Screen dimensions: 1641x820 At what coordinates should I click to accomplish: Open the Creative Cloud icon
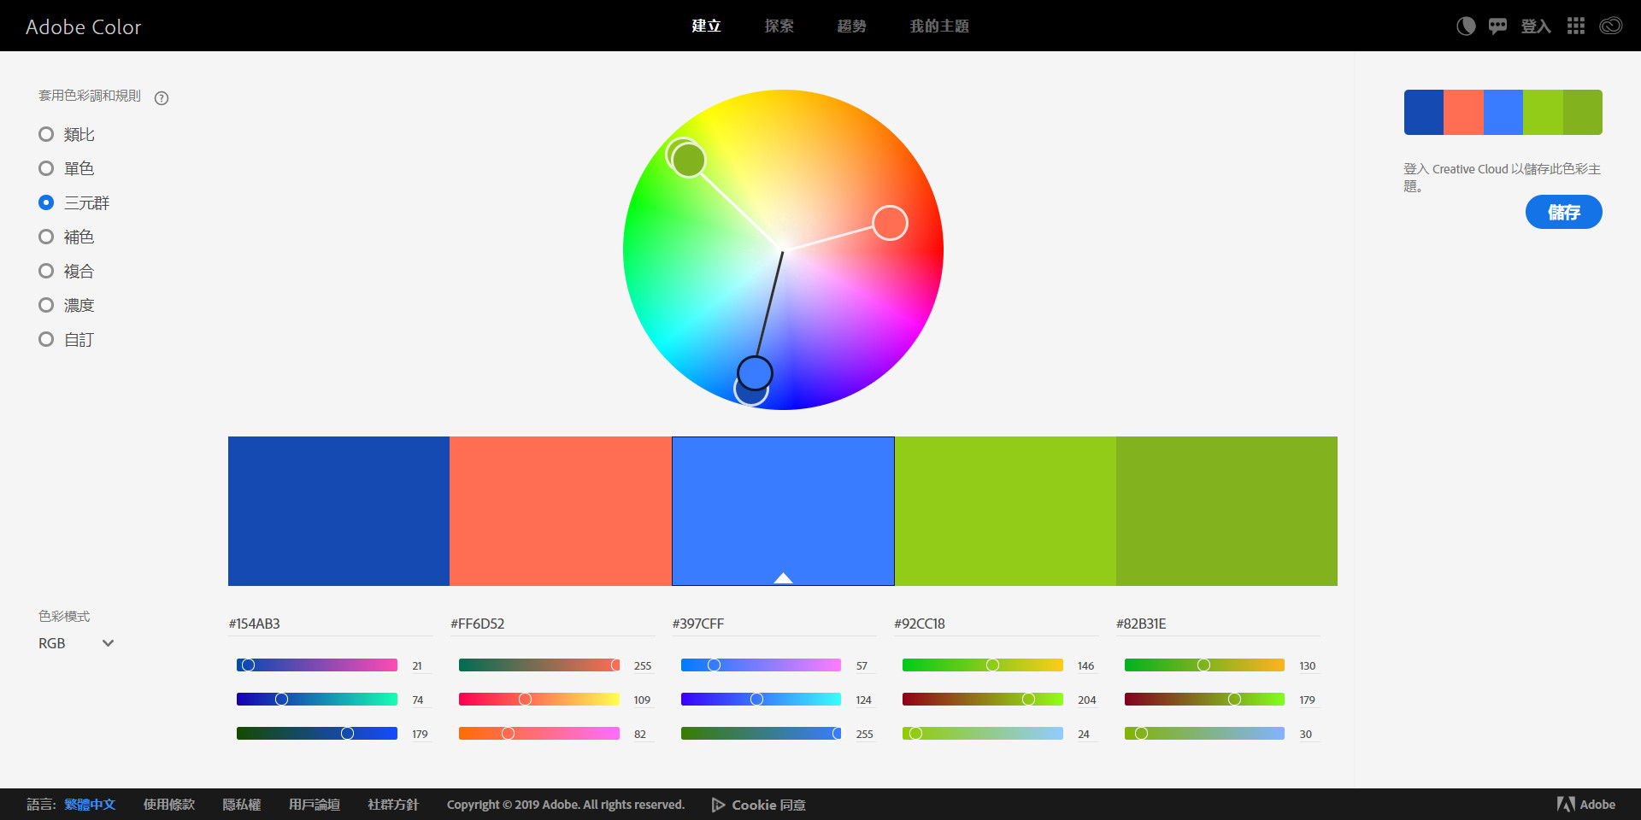tap(1611, 26)
